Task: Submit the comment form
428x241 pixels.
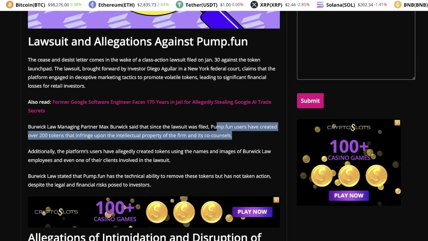Action: tap(310, 101)
